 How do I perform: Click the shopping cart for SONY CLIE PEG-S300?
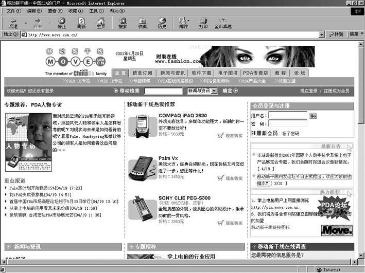coord(220,223)
